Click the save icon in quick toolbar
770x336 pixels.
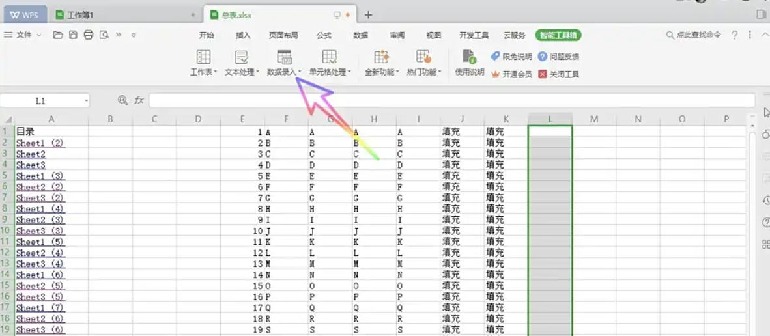73,35
